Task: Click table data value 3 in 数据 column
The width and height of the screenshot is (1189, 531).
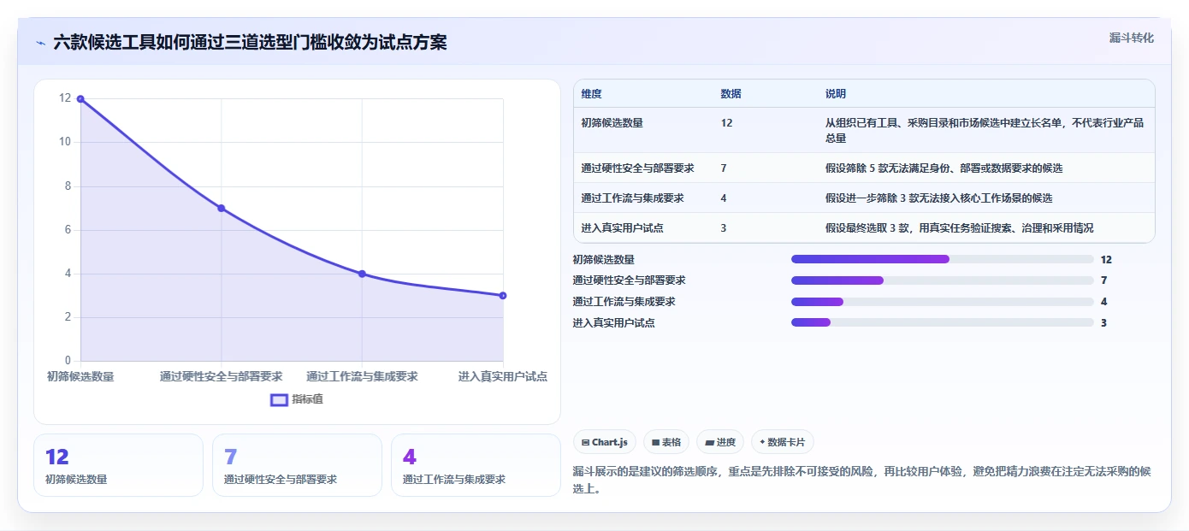Action: [x=724, y=228]
